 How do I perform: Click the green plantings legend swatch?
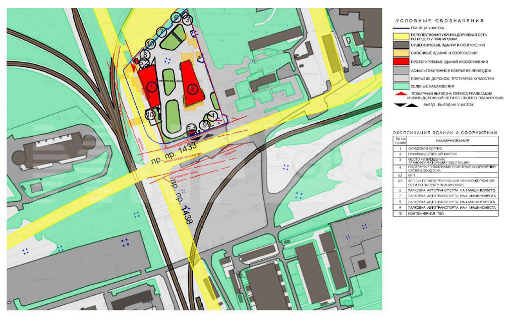tap(401, 86)
